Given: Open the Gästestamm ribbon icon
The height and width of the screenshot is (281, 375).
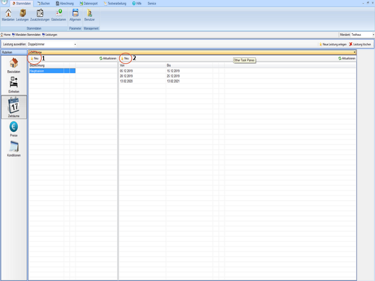Looking at the screenshot, I should (59, 15).
